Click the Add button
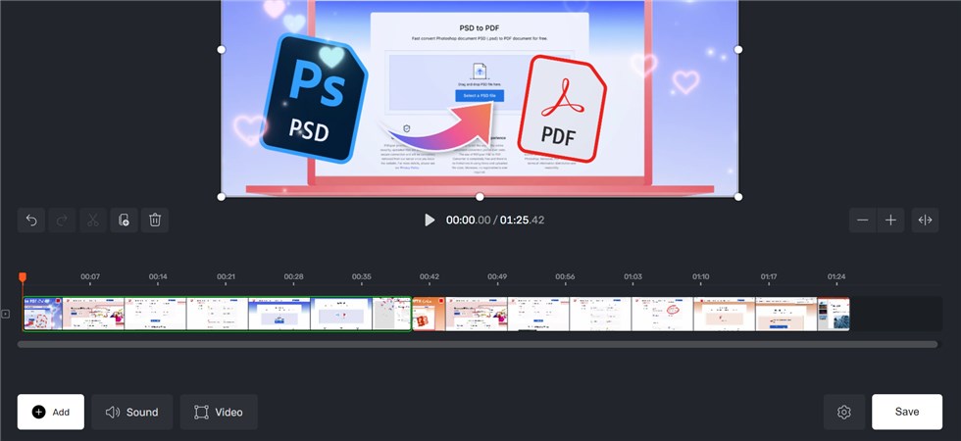Image resolution: width=961 pixels, height=441 pixels. tap(51, 413)
